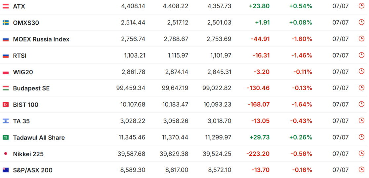Click the clock icon in RTSI row

tap(361, 55)
